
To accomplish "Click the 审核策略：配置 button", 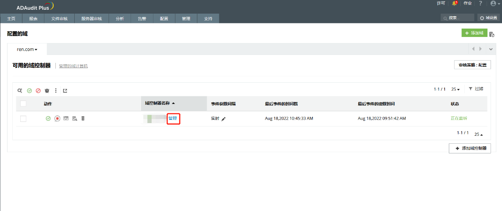I will tap(473, 65).
